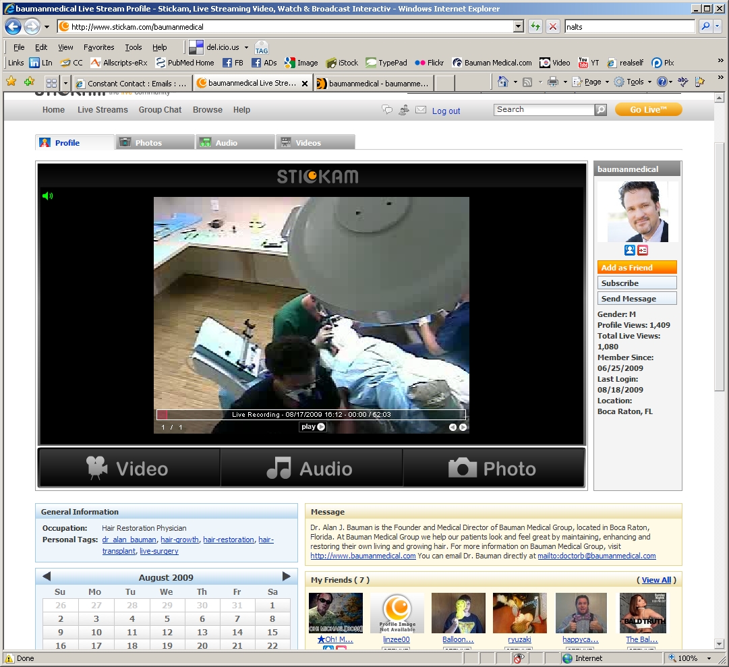729x667 pixels.
Task: Click the Add to Favorites star-plus icon
Action: (x=29, y=82)
